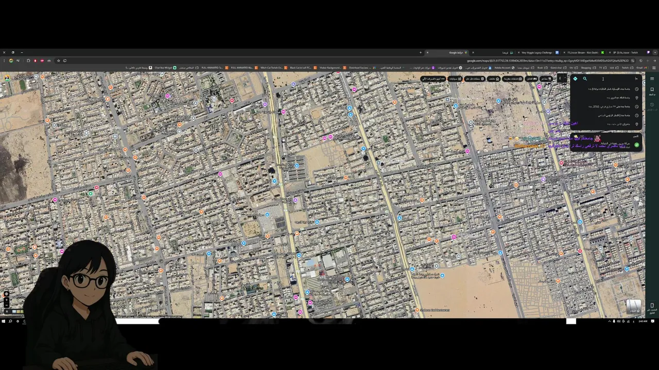Open the Chat Box Widget bookmark
This screenshot has width=659, height=370.
pyautogui.click(x=166, y=68)
